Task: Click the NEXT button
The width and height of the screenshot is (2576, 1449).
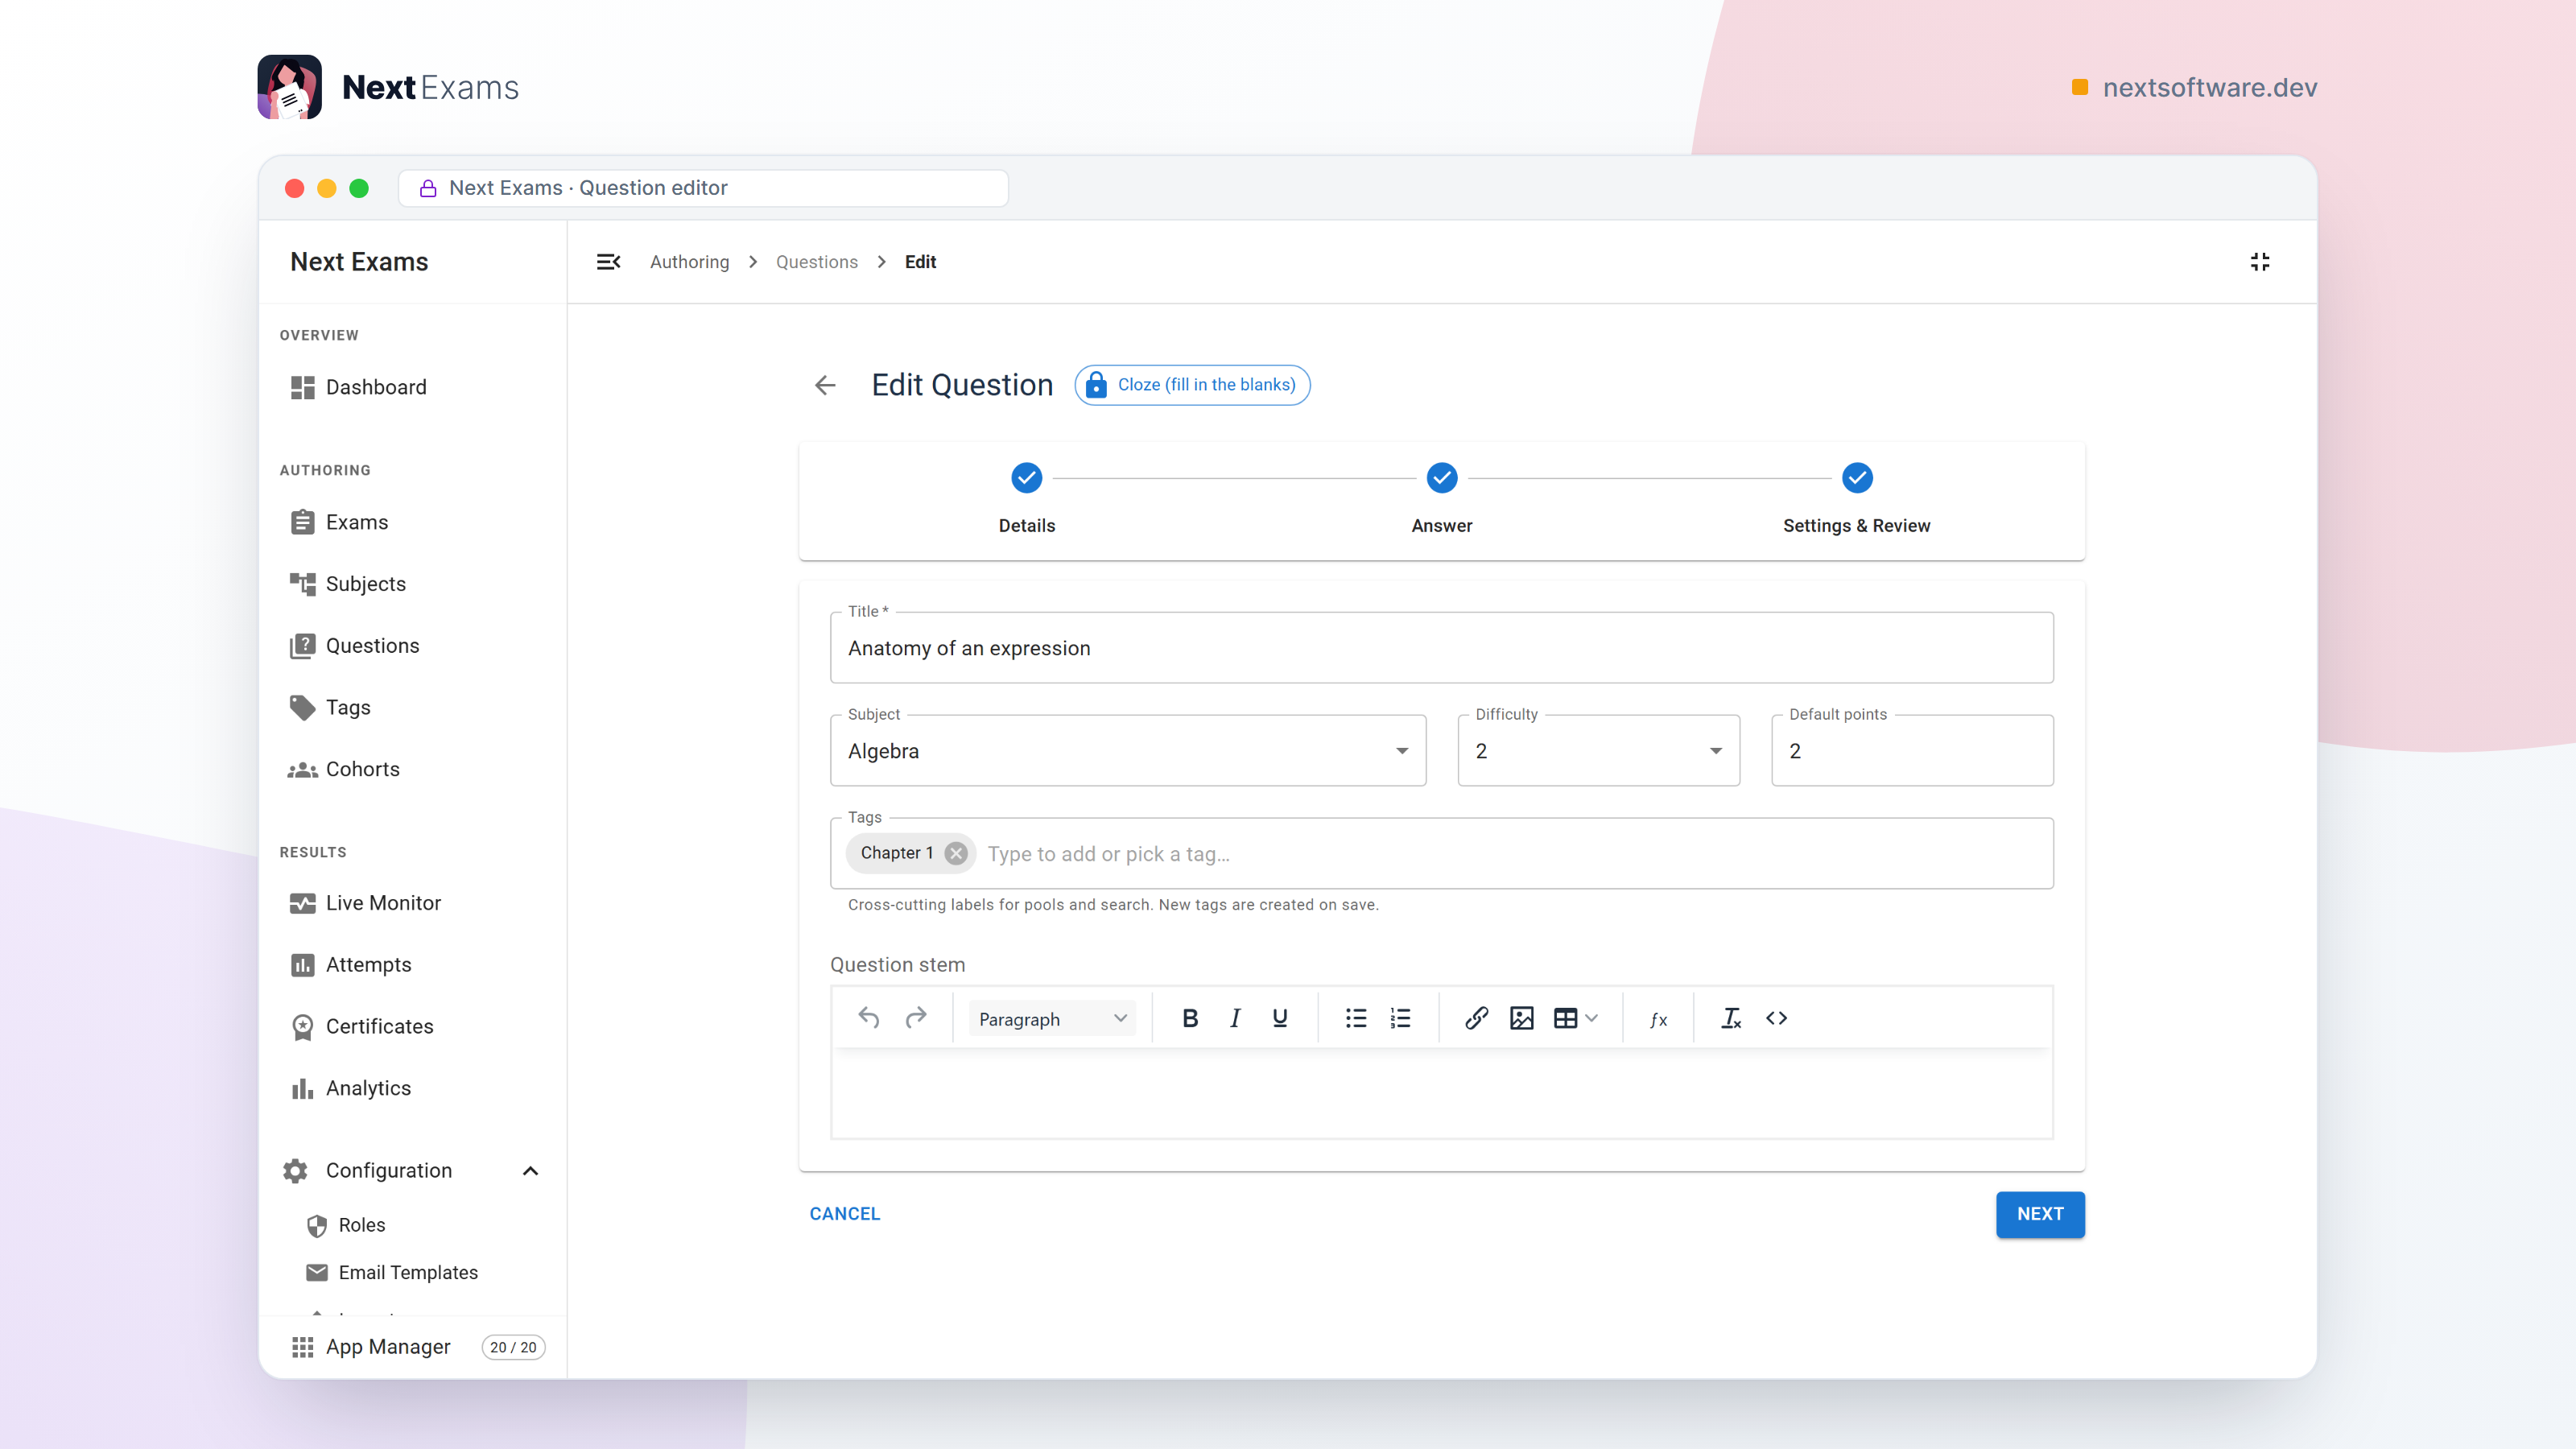Action: coord(2040,1214)
